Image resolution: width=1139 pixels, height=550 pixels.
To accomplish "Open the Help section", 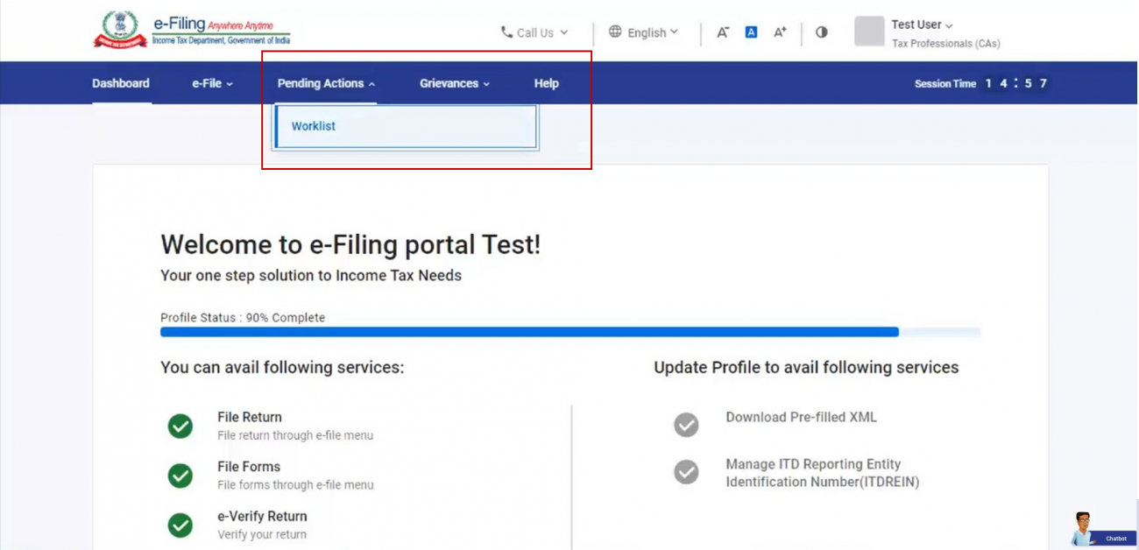I will click(546, 83).
